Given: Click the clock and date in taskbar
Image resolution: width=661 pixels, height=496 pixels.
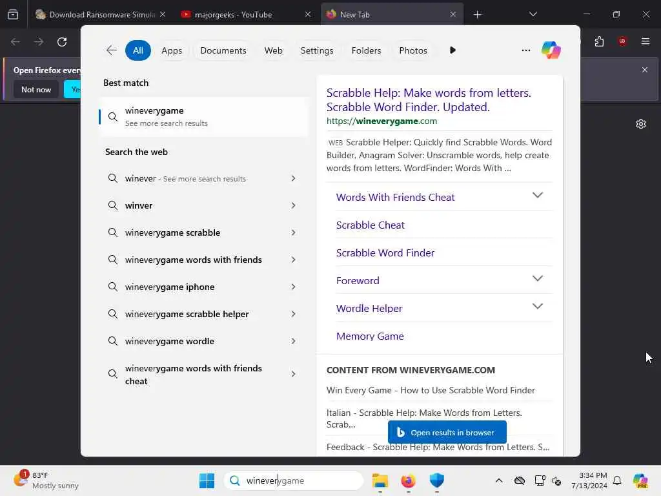Looking at the screenshot, I should click(589, 480).
